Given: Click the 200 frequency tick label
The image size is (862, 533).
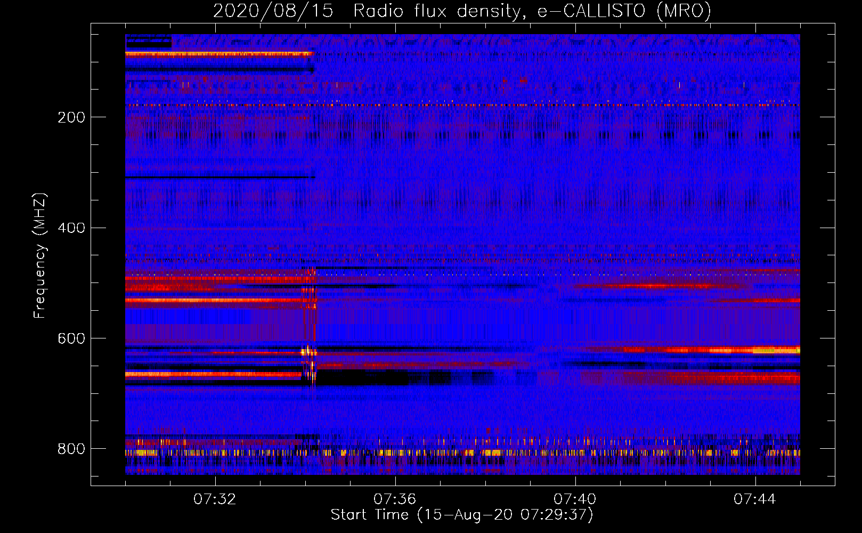Looking at the screenshot, I should (71, 117).
